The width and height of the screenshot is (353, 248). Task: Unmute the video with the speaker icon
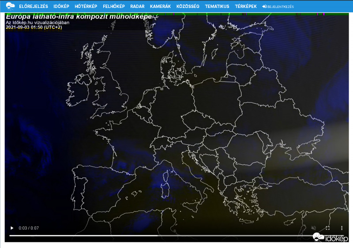[x=313, y=228]
